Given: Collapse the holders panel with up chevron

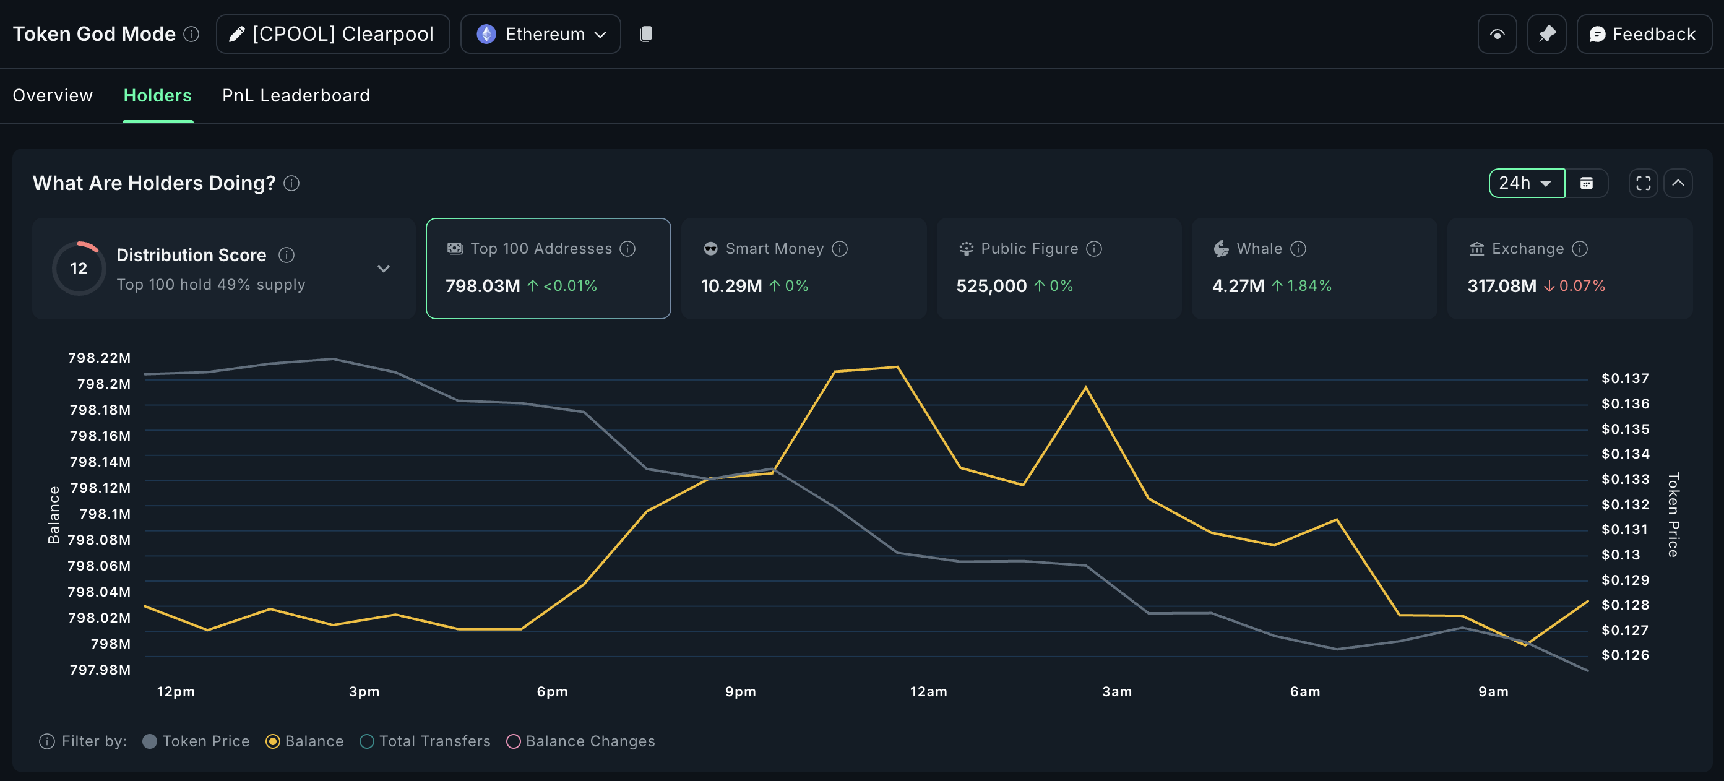Looking at the screenshot, I should click(x=1678, y=183).
